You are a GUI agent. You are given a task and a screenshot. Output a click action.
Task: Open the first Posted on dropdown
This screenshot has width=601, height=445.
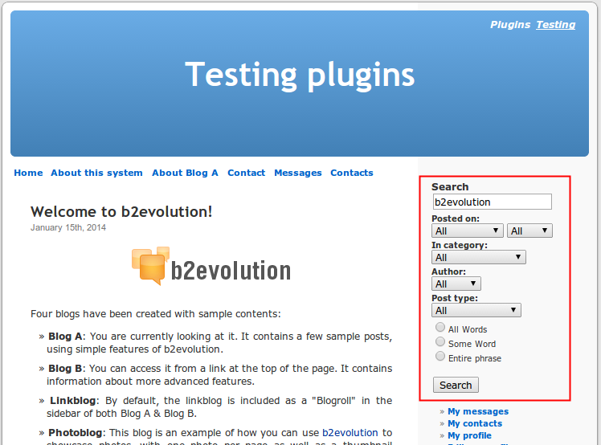[x=468, y=231]
